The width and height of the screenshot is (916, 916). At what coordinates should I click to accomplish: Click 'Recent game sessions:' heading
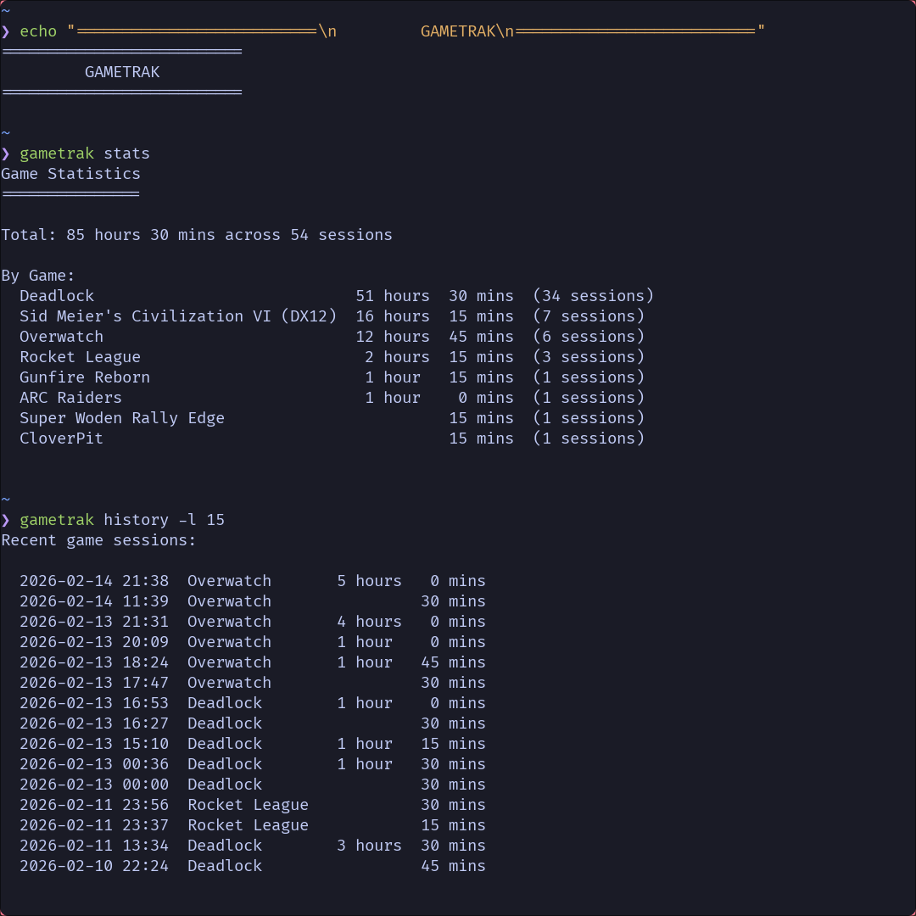(98, 540)
